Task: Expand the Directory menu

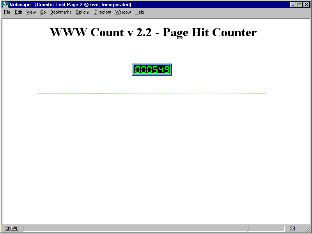Action: (103, 12)
